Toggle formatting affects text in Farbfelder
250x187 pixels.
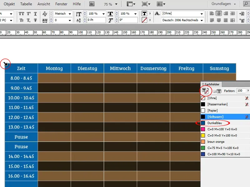(x=219, y=91)
